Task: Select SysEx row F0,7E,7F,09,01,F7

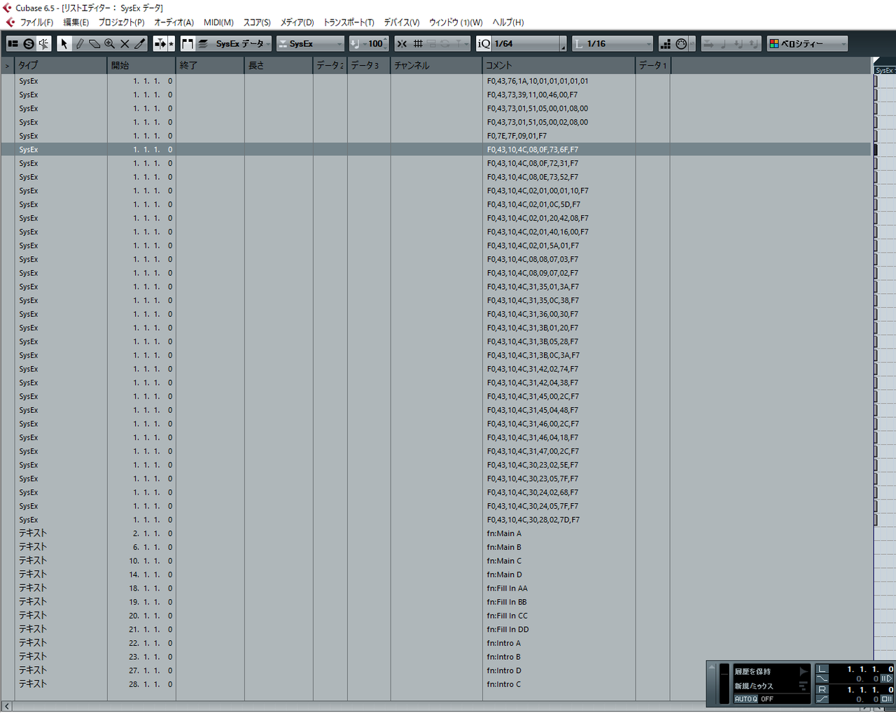Action: point(435,136)
